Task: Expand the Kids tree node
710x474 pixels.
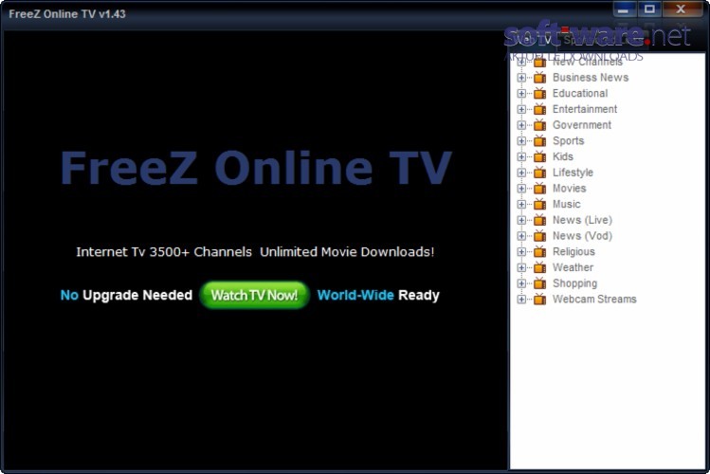Action: (x=521, y=157)
